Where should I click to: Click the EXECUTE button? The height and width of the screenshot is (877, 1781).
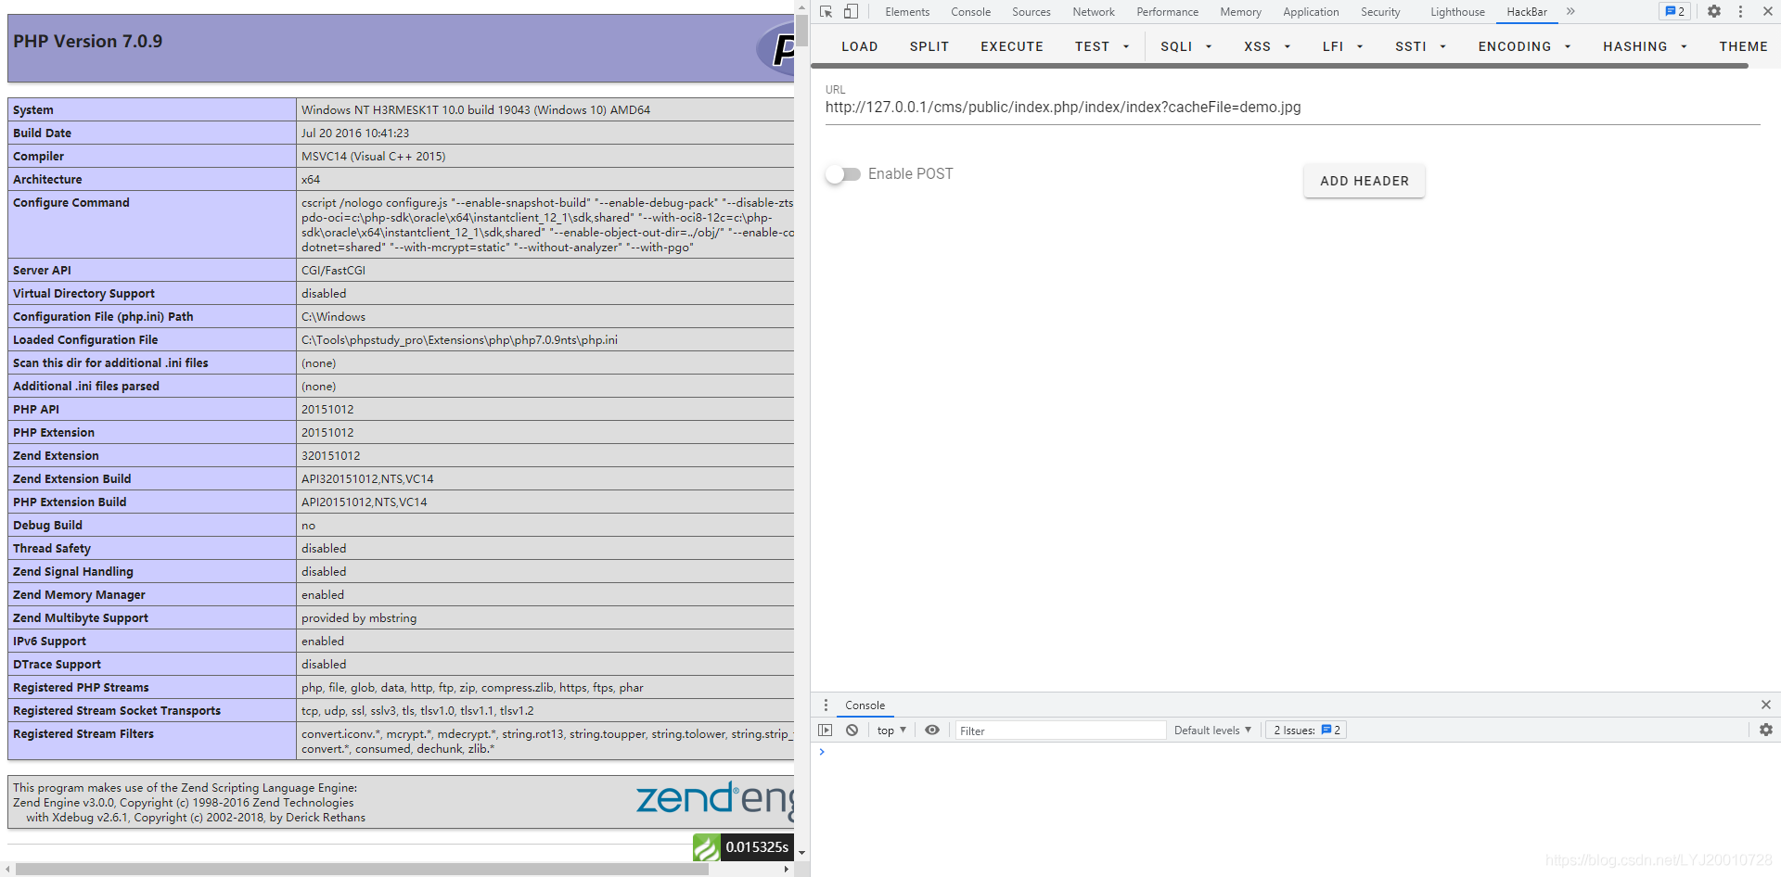tap(1012, 46)
